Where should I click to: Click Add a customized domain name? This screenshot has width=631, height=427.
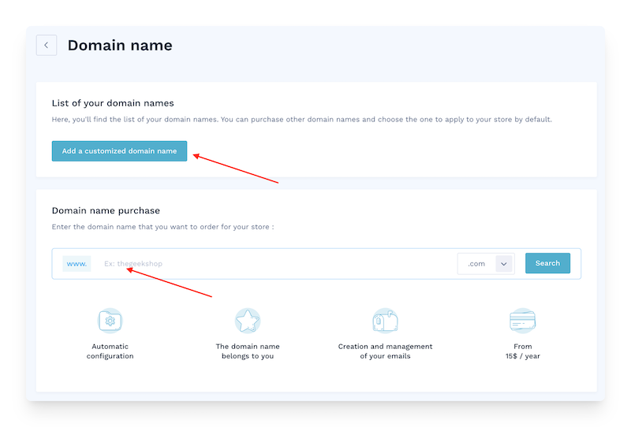click(x=119, y=150)
